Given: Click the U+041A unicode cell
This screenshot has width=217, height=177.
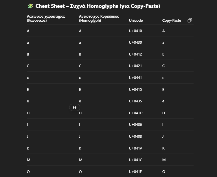Looking at the screenshot, I should click(x=136, y=148).
